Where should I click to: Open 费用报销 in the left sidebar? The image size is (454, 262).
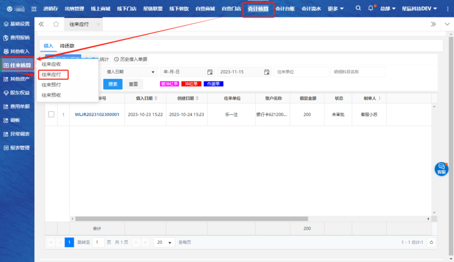click(17, 38)
